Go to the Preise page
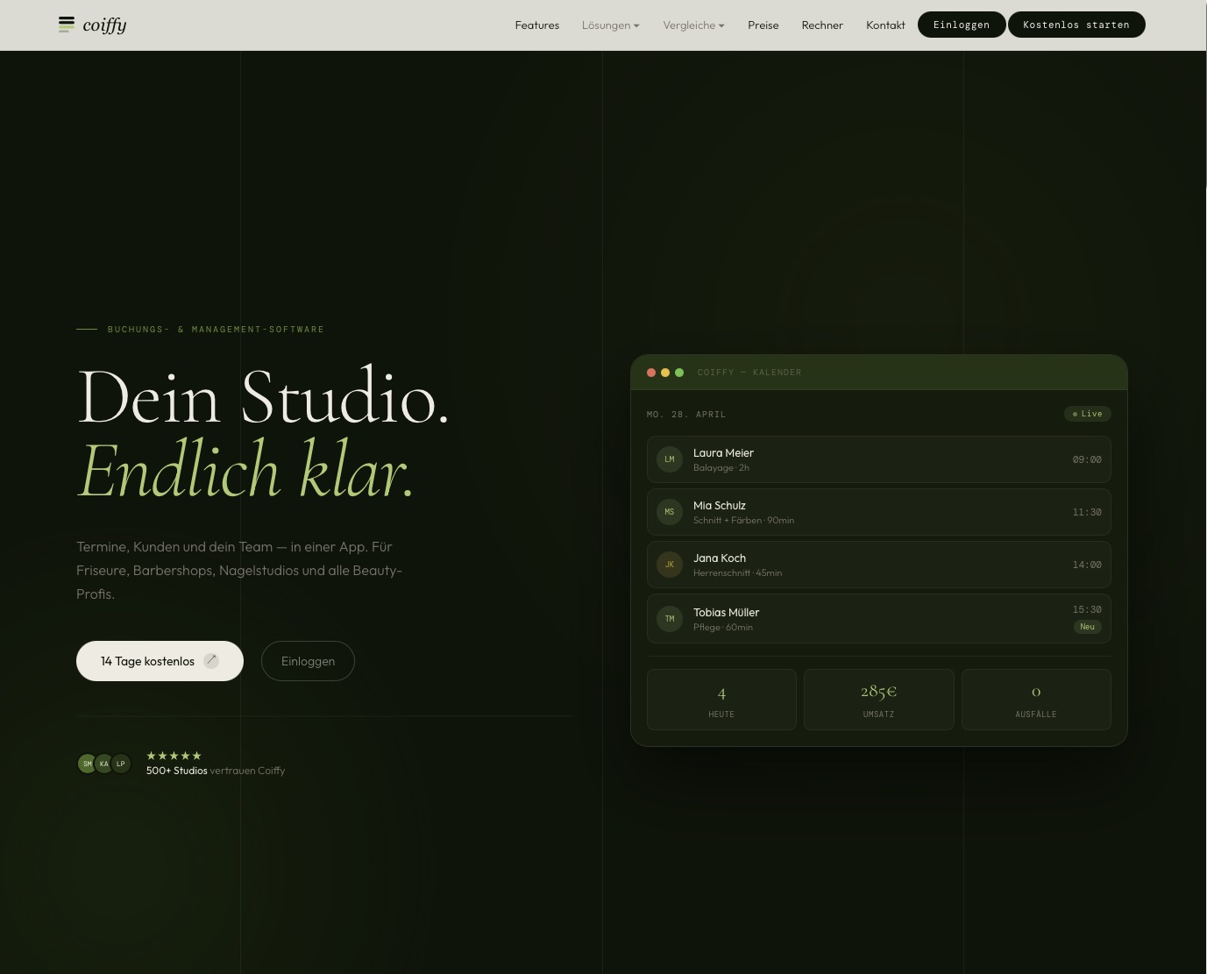The image size is (1207, 974). point(763,25)
